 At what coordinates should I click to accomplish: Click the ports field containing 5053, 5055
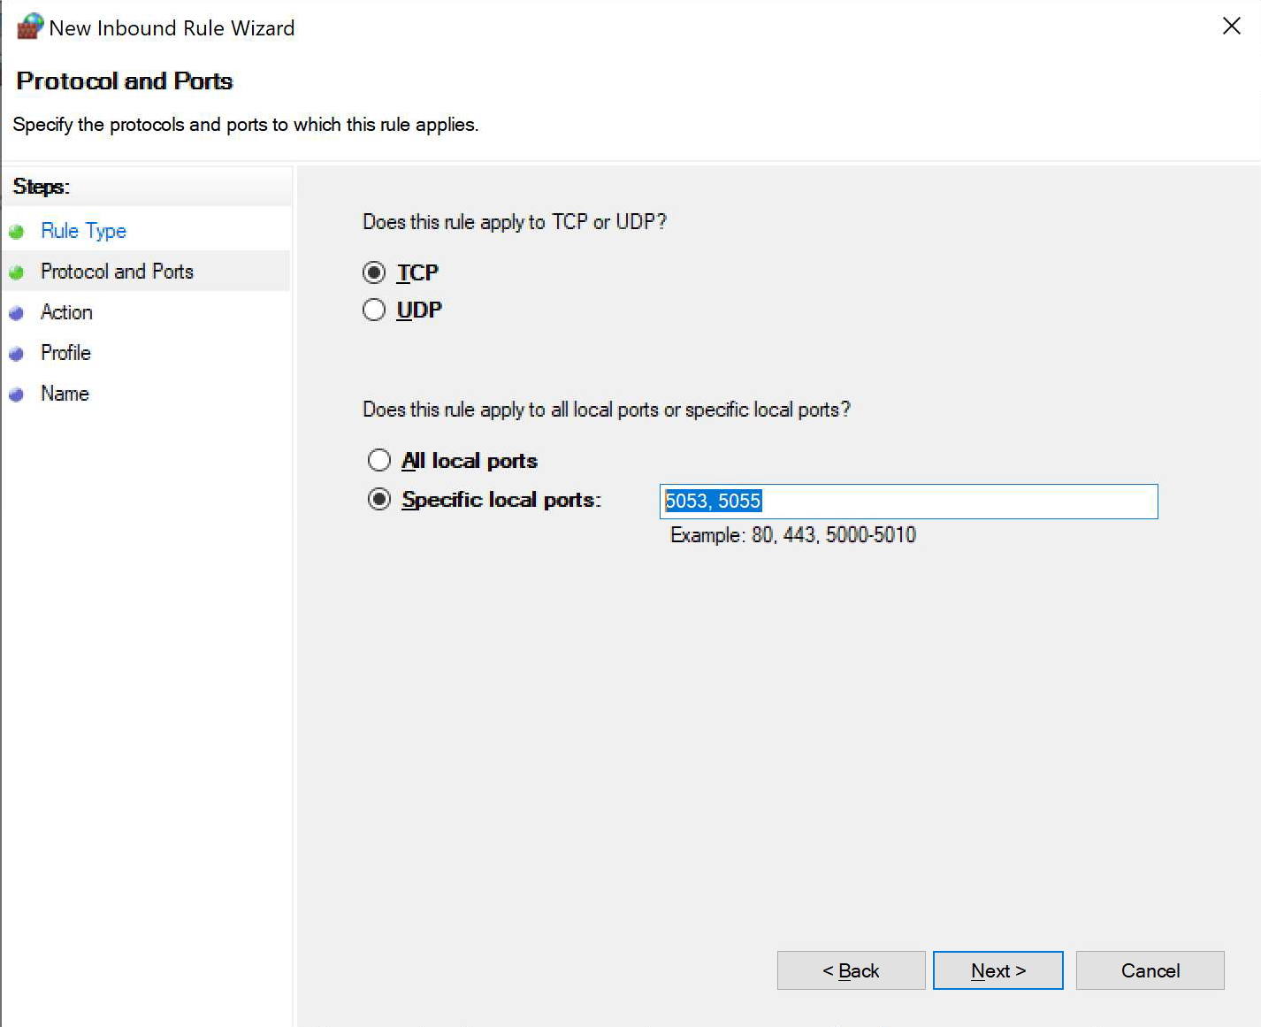click(x=908, y=501)
